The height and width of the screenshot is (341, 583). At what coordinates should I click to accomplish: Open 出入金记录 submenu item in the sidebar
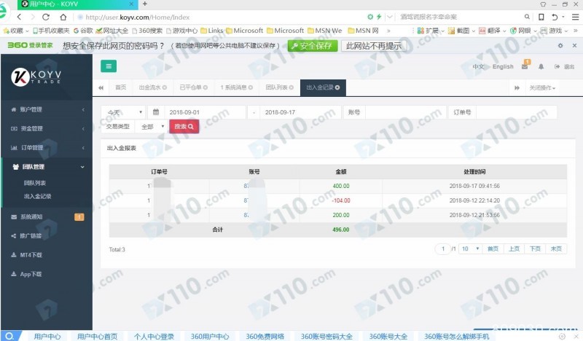(x=38, y=196)
